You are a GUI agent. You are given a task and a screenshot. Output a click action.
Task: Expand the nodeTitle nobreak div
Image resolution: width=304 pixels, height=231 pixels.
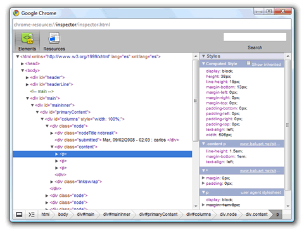pos(52,133)
